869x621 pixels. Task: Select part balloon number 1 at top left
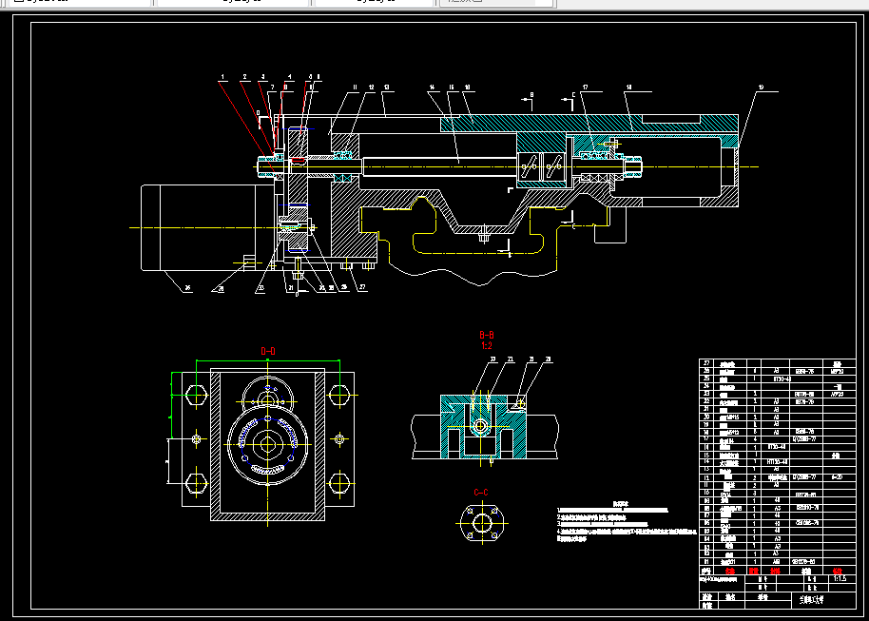click(x=222, y=76)
